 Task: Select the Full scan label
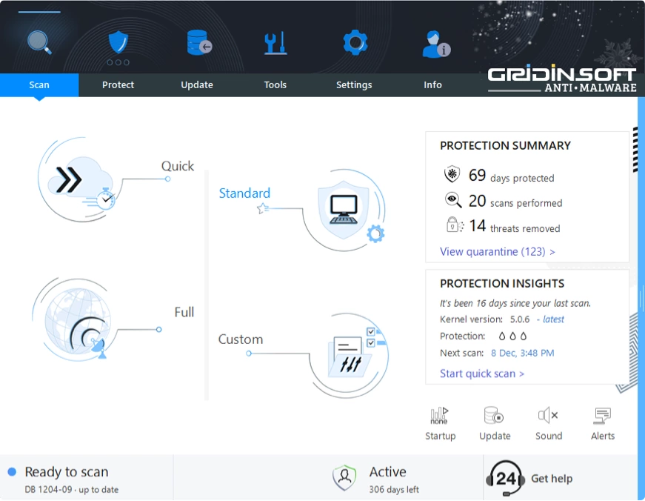tap(184, 312)
